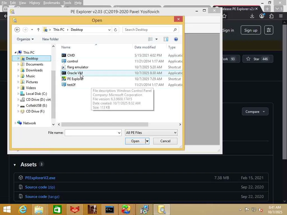
Task: Expand the Documents tree node
Action: click(x=18, y=64)
